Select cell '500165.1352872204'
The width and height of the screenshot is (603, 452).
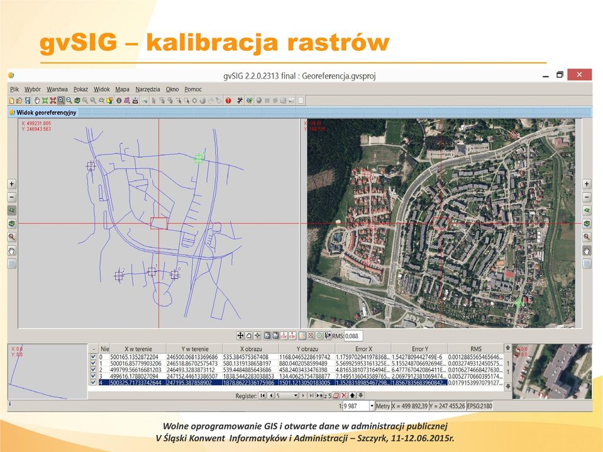(138, 357)
